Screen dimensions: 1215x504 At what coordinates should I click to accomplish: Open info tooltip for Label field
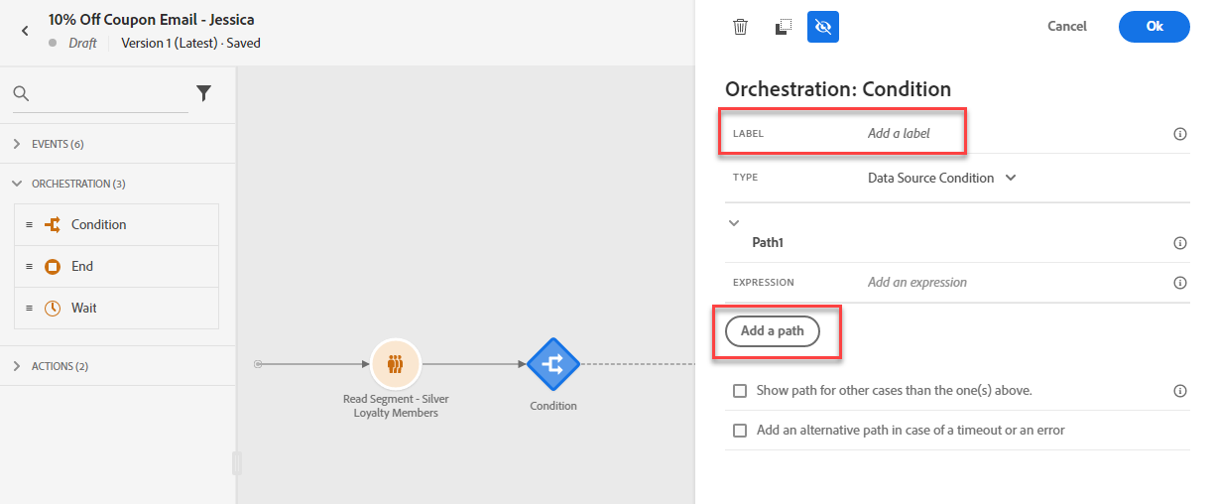[x=1180, y=134]
